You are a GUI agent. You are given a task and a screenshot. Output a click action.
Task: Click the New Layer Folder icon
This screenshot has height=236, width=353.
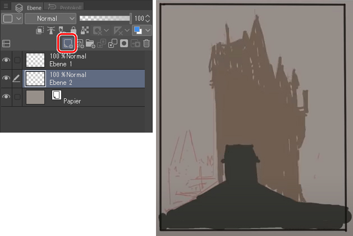[x=90, y=43]
